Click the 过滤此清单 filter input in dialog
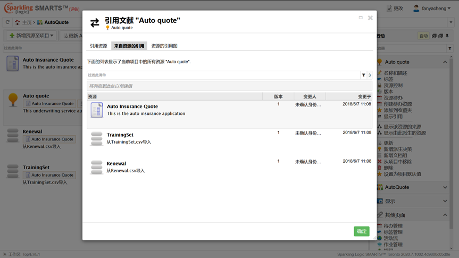459x258 pixels. [x=223, y=76]
